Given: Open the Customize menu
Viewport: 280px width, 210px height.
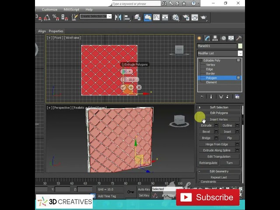Looking at the screenshot, I should click(x=49, y=10).
